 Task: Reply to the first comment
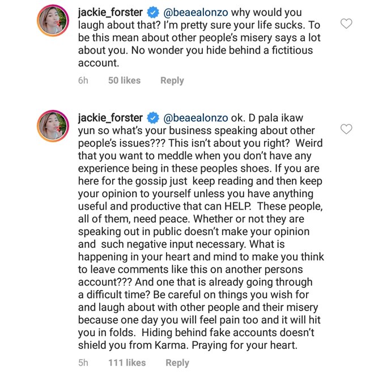172,80
